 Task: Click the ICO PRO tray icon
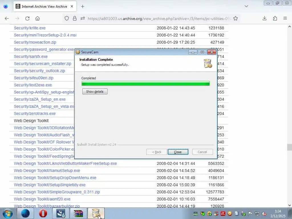click(x=196, y=214)
